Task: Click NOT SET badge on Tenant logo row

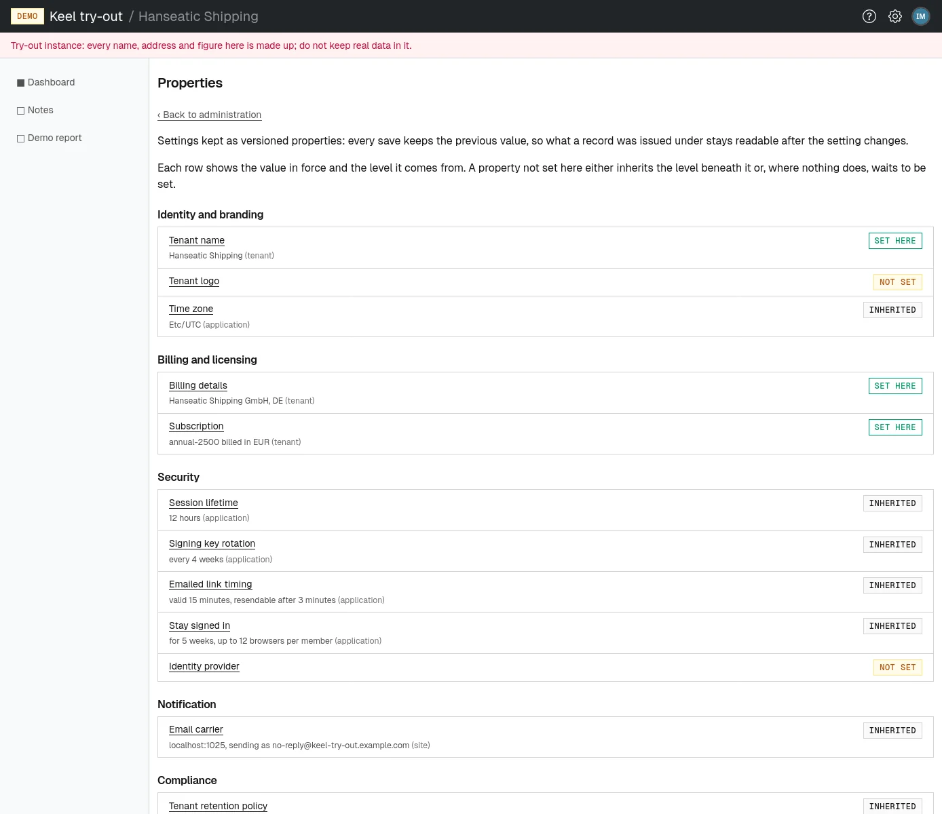Action: click(897, 282)
